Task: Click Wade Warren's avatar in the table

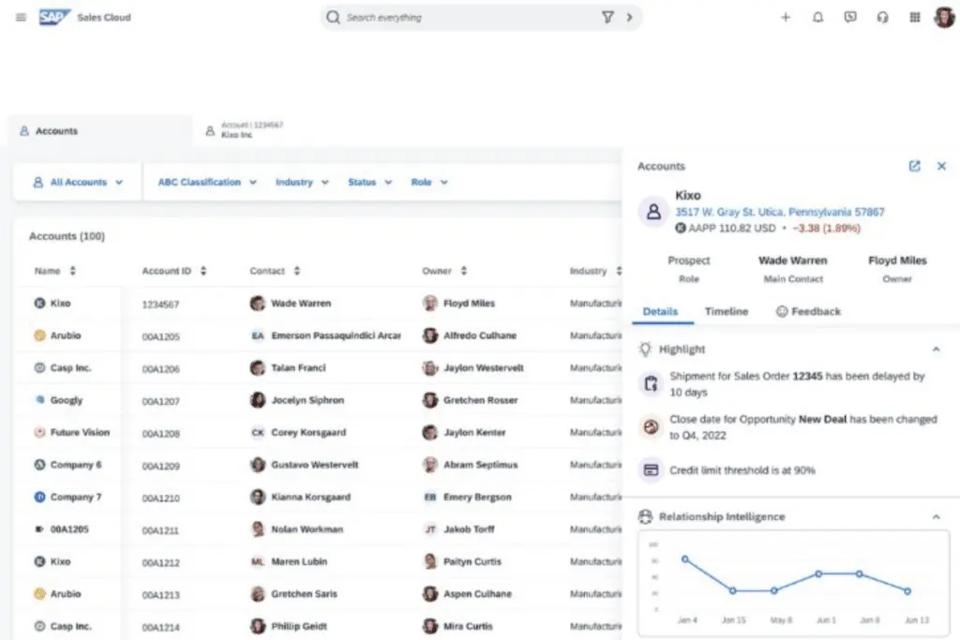Action: point(258,303)
